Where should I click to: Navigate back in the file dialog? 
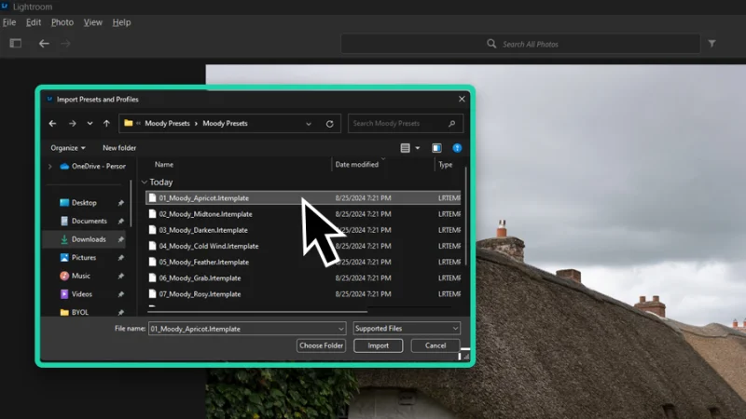52,124
